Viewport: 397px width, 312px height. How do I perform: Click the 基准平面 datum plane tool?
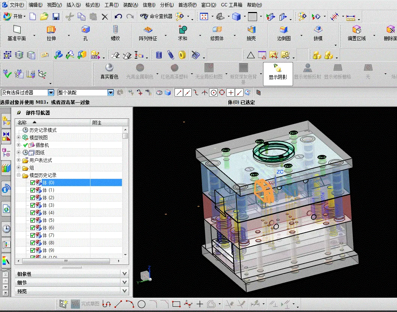coord(17,33)
